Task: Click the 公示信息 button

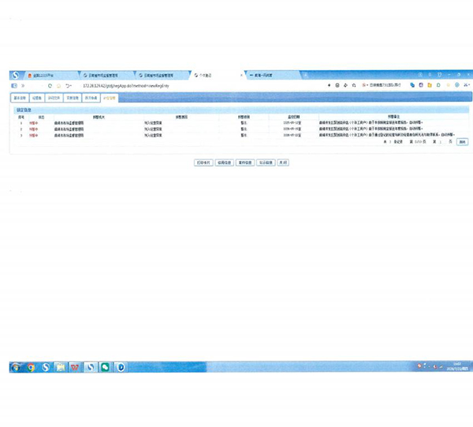Action: coord(266,163)
